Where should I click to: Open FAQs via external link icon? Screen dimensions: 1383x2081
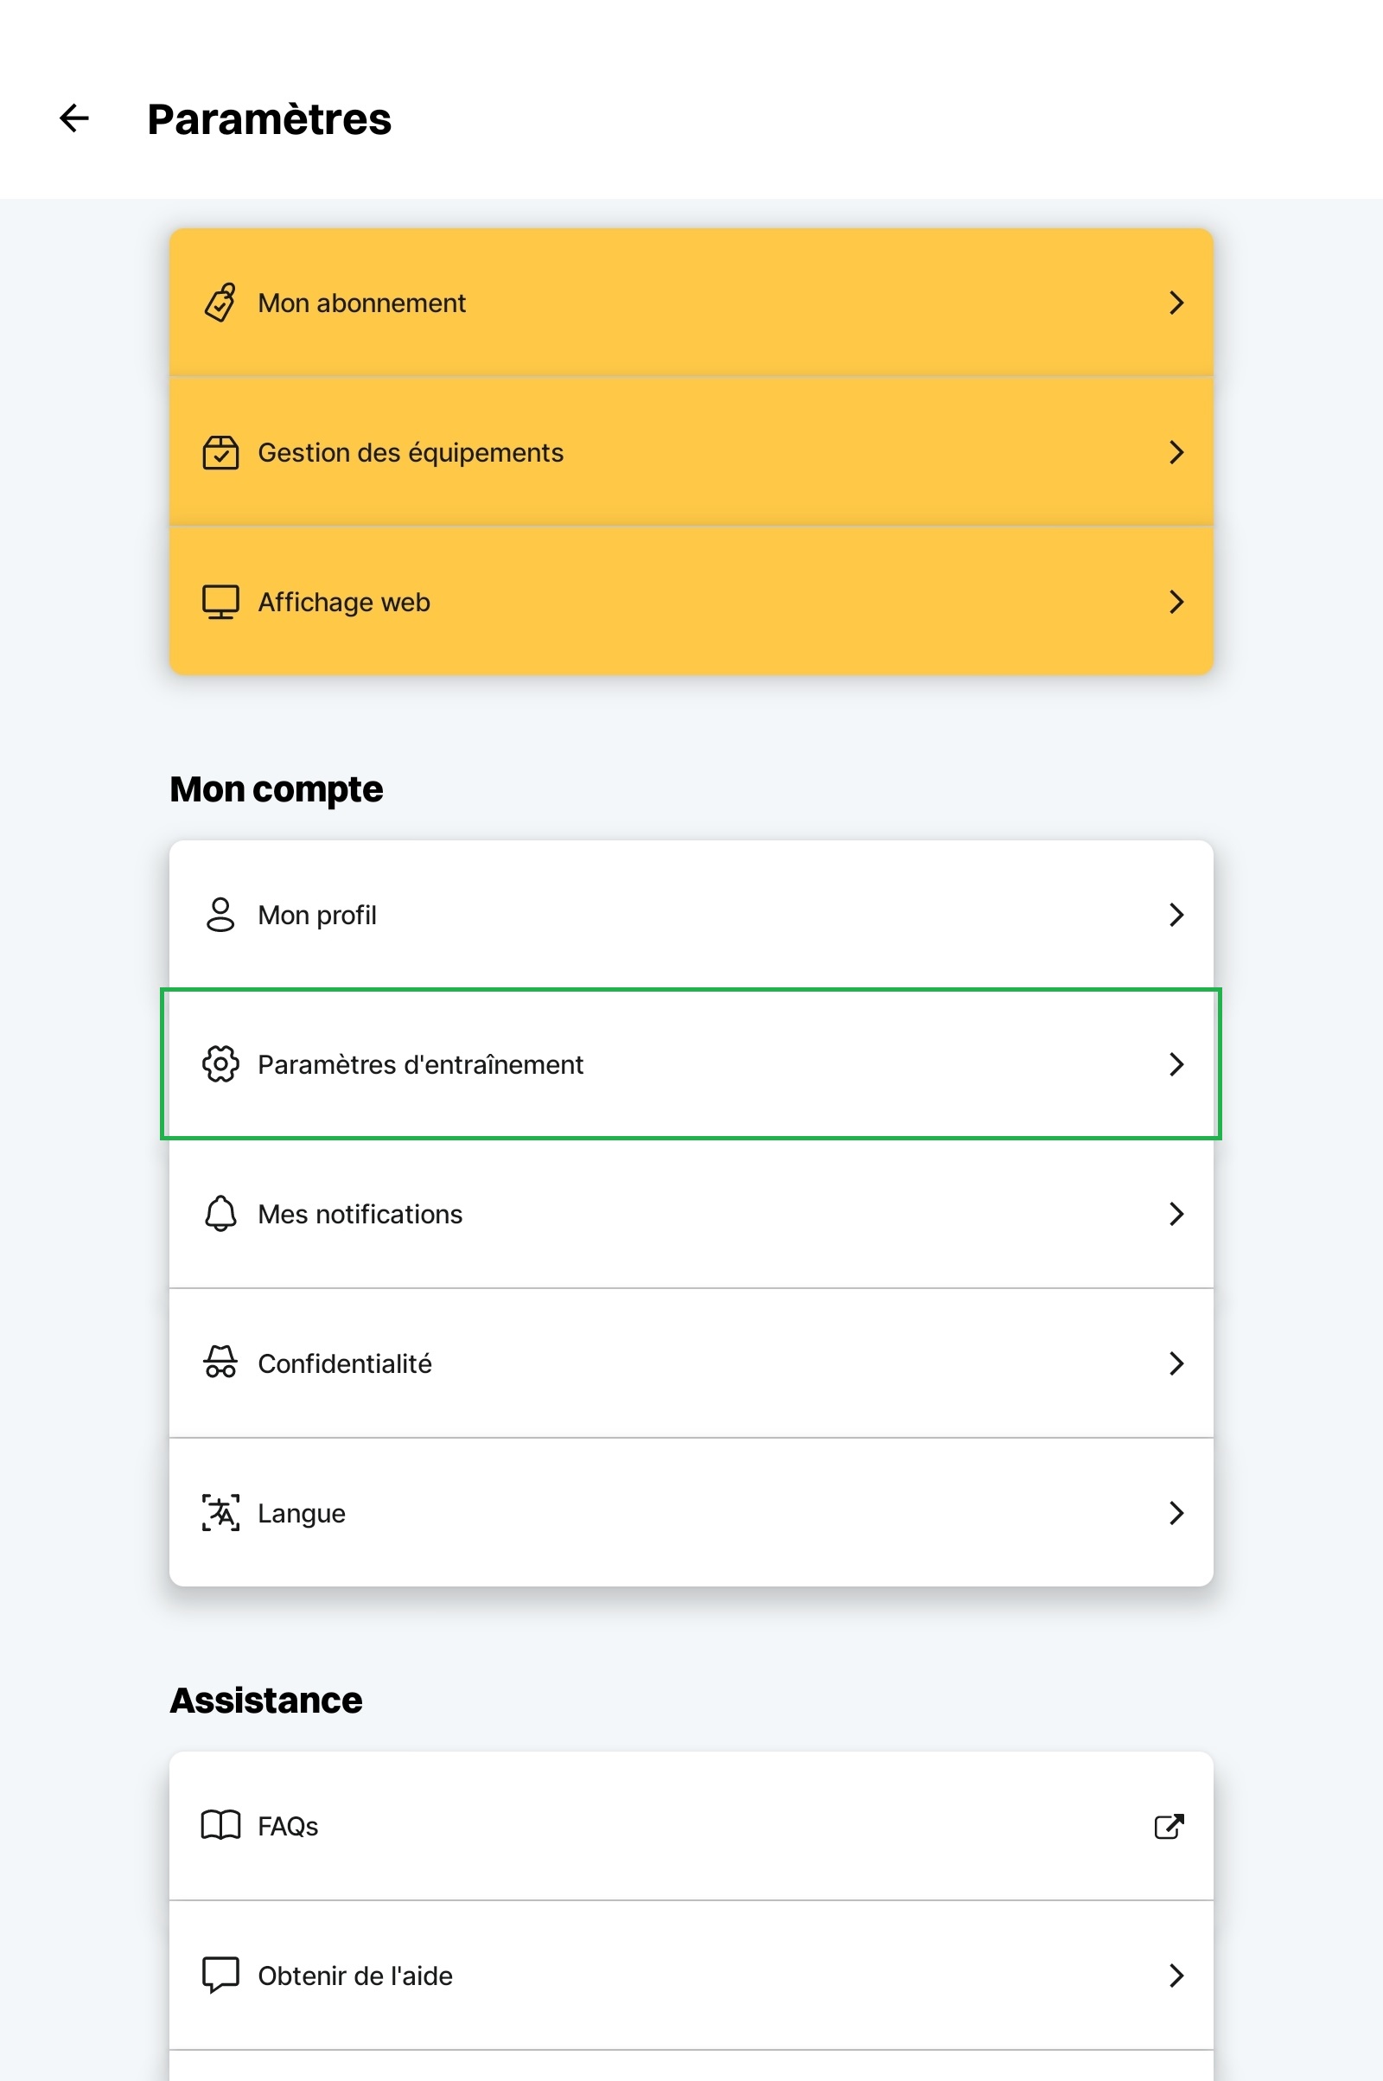click(1169, 1825)
